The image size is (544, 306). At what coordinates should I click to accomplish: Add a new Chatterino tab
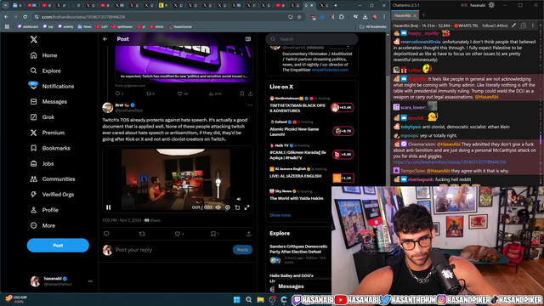pos(424,15)
